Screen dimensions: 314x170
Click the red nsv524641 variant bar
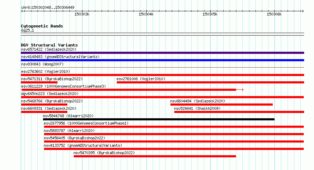239,112
